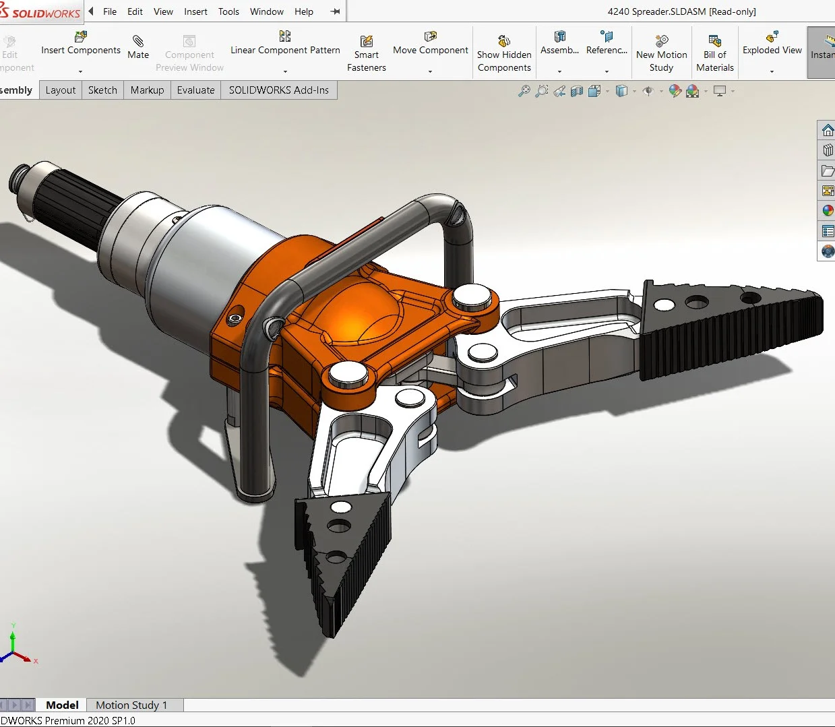This screenshot has width=835, height=727.
Task: Click the Appearances, Scenes and Decals icon
Action: [x=827, y=210]
